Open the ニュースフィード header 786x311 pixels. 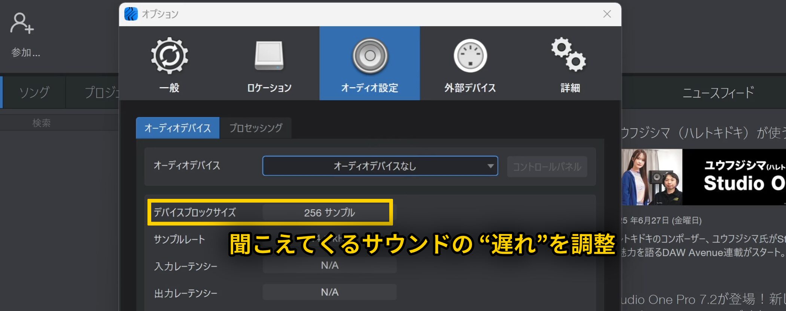pyautogui.click(x=718, y=93)
